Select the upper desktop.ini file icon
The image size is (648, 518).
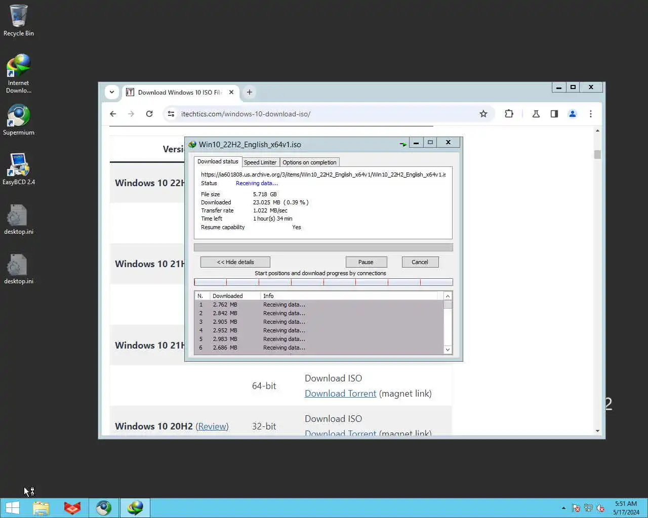[18, 219]
